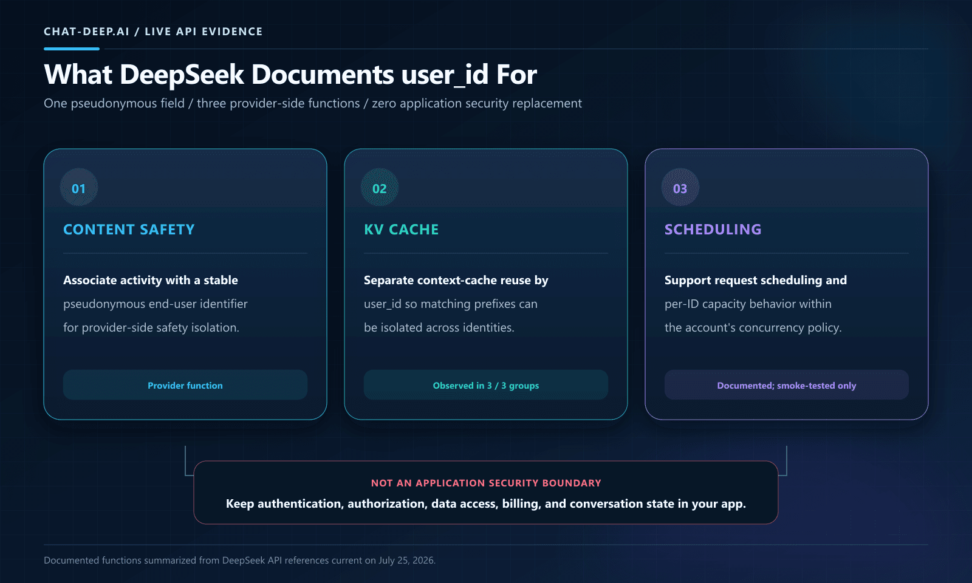This screenshot has height=583, width=972.
Task: Click Support request scheduling and text
Action: coord(756,280)
